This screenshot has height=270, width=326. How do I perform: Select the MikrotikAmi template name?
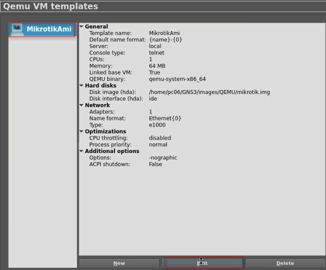(x=49, y=29)
